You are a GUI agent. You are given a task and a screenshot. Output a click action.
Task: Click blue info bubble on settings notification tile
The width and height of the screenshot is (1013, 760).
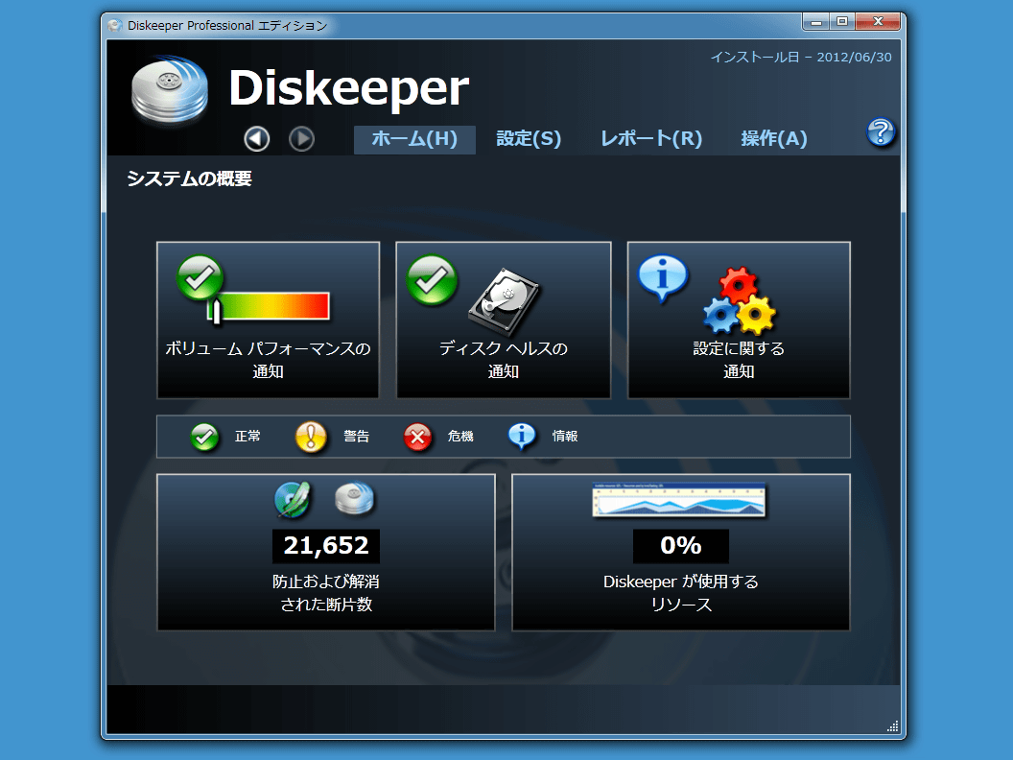pyautogui.click(x=663, y=278)
